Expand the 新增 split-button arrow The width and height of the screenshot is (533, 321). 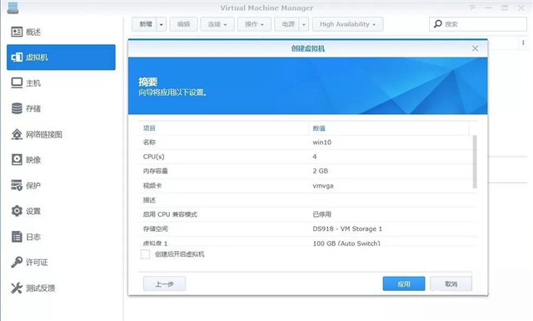[x=162, y=24]
